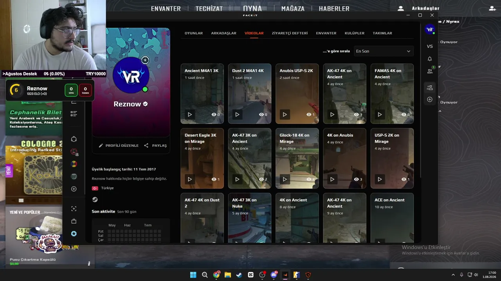
Task: Play the USP-S 2K on Mirage video
Action: [380, 180]
